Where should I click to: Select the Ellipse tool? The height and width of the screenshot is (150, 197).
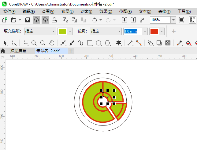[x=99, y=43]
